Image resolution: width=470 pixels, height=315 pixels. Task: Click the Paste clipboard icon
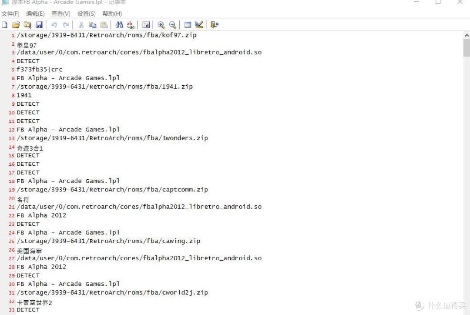104,25
